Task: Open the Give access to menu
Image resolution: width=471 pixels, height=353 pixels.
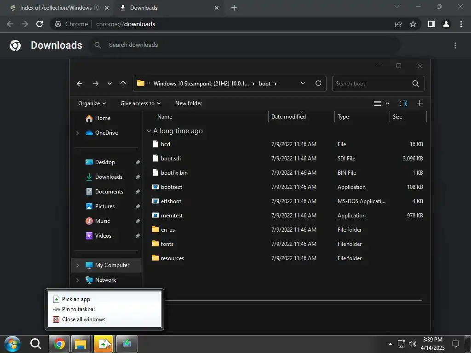Action: point(141,103)
